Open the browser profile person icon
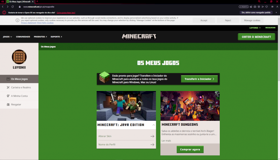This screenshot has width=280, height=160. point(277,7)
